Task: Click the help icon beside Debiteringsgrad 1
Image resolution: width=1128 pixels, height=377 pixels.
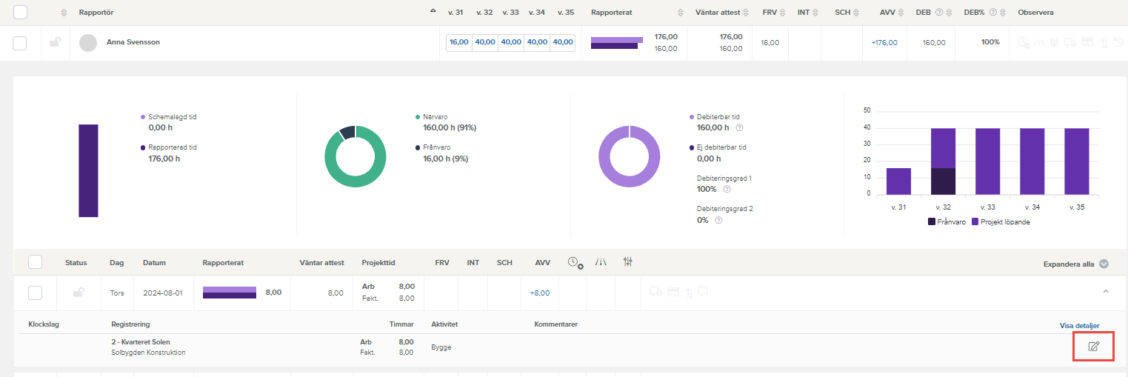Action: tap(727, 190)
